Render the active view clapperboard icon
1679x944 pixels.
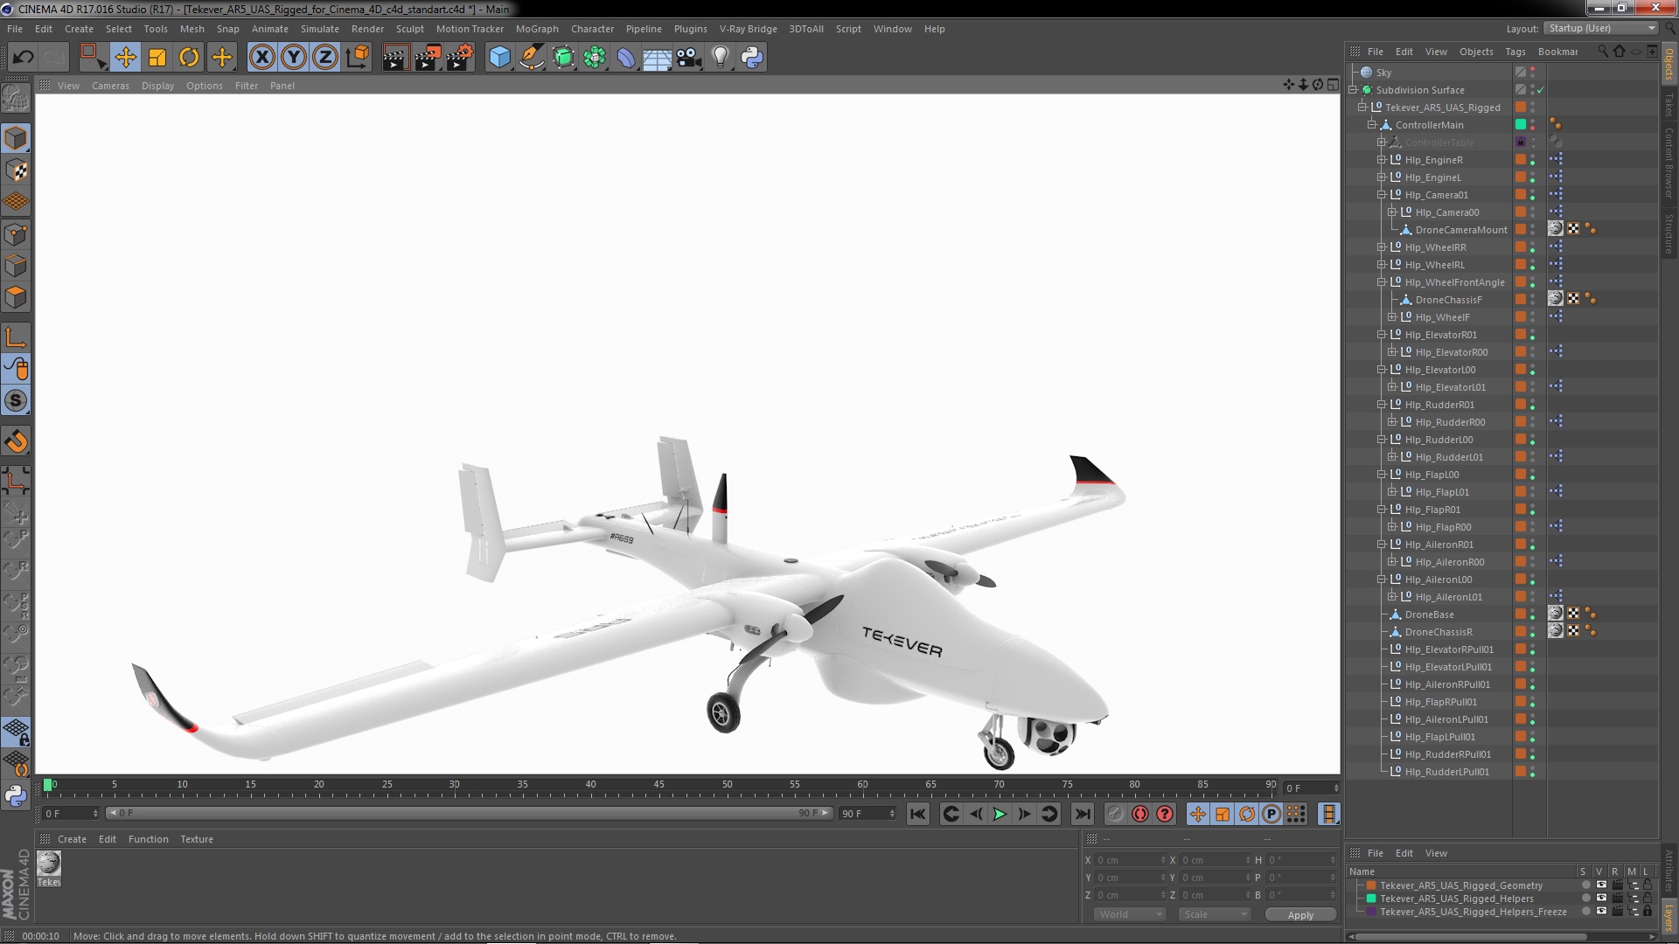click(395, 58)
